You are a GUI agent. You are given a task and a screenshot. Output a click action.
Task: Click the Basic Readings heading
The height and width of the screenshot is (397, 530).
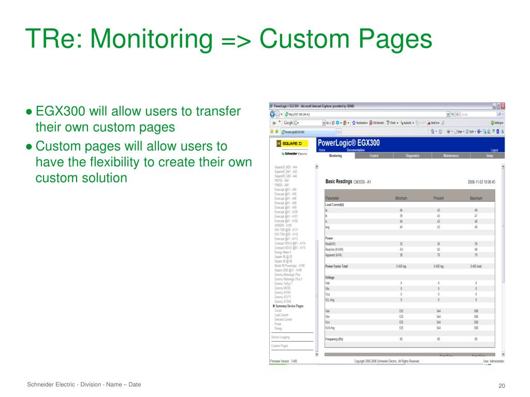[x=338, y=181]
